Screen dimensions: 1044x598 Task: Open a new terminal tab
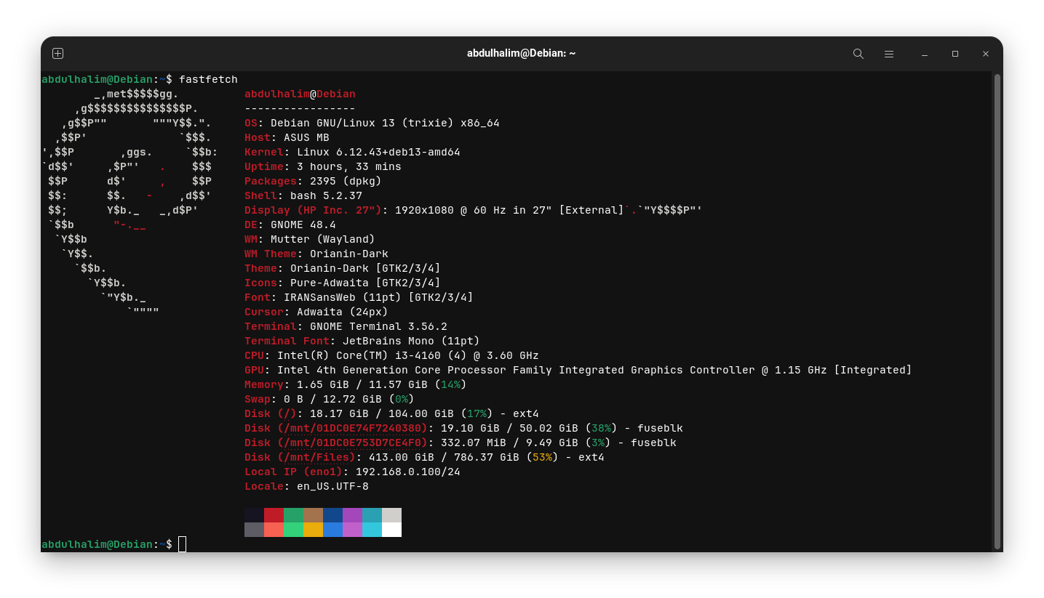pos(58,54)
